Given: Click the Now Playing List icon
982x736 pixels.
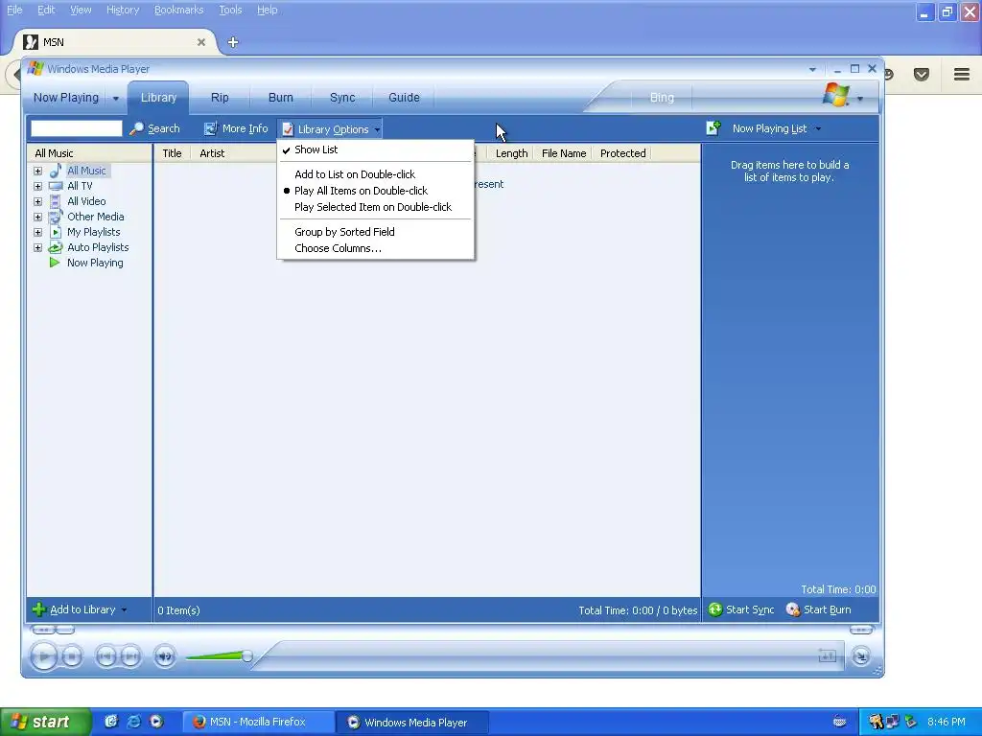Looking at the screenshot, I should click(x=713, y=128).
